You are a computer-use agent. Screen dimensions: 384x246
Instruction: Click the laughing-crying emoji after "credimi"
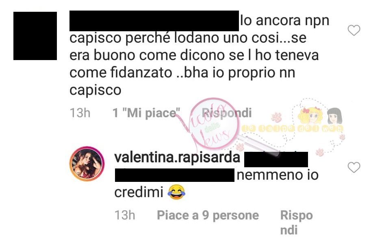click(176, 192)
